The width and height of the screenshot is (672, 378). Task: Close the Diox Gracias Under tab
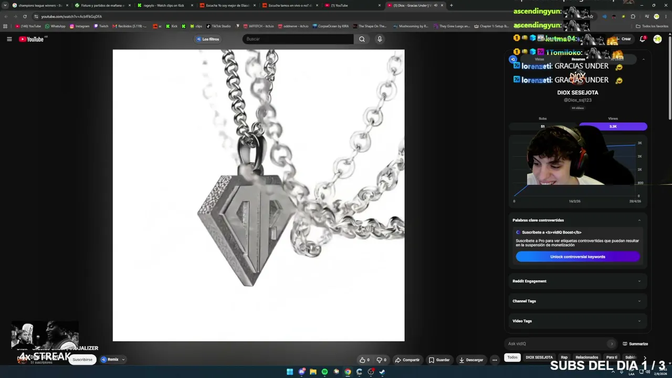[x=442, y=5]
